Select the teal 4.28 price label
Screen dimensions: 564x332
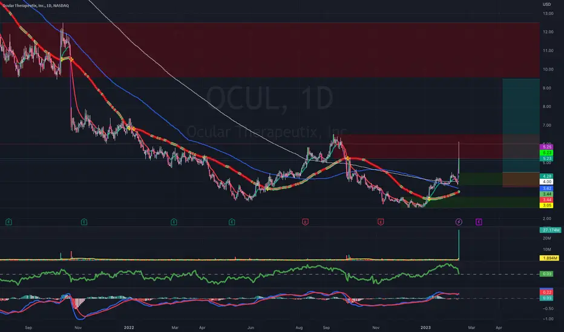(547, 176)
